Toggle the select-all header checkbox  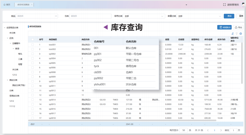[x=33, y=39]
